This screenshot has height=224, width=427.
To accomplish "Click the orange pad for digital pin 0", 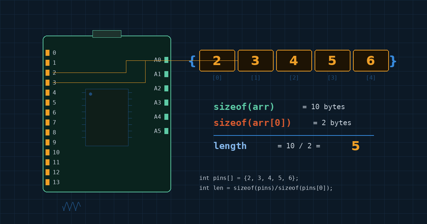I will click(x=47, y=53).
